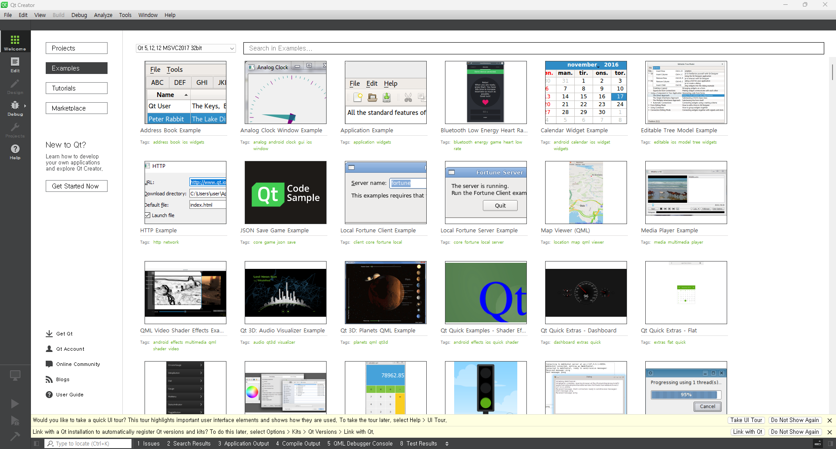Click the Link with Qt button
Screen dimensions: 836x449
[748, 432]
